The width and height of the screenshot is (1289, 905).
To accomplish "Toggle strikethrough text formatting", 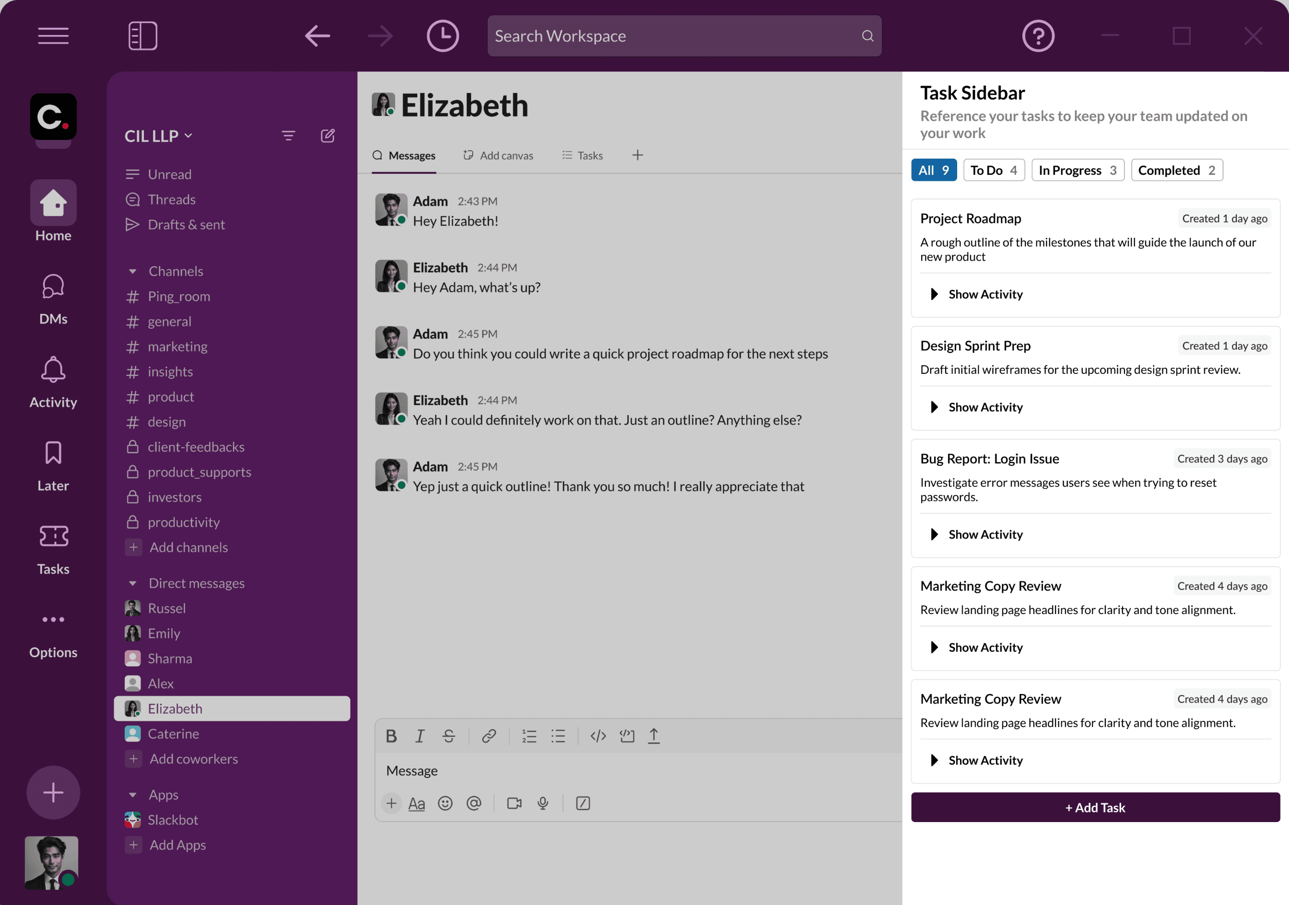I will click(448, 736).
